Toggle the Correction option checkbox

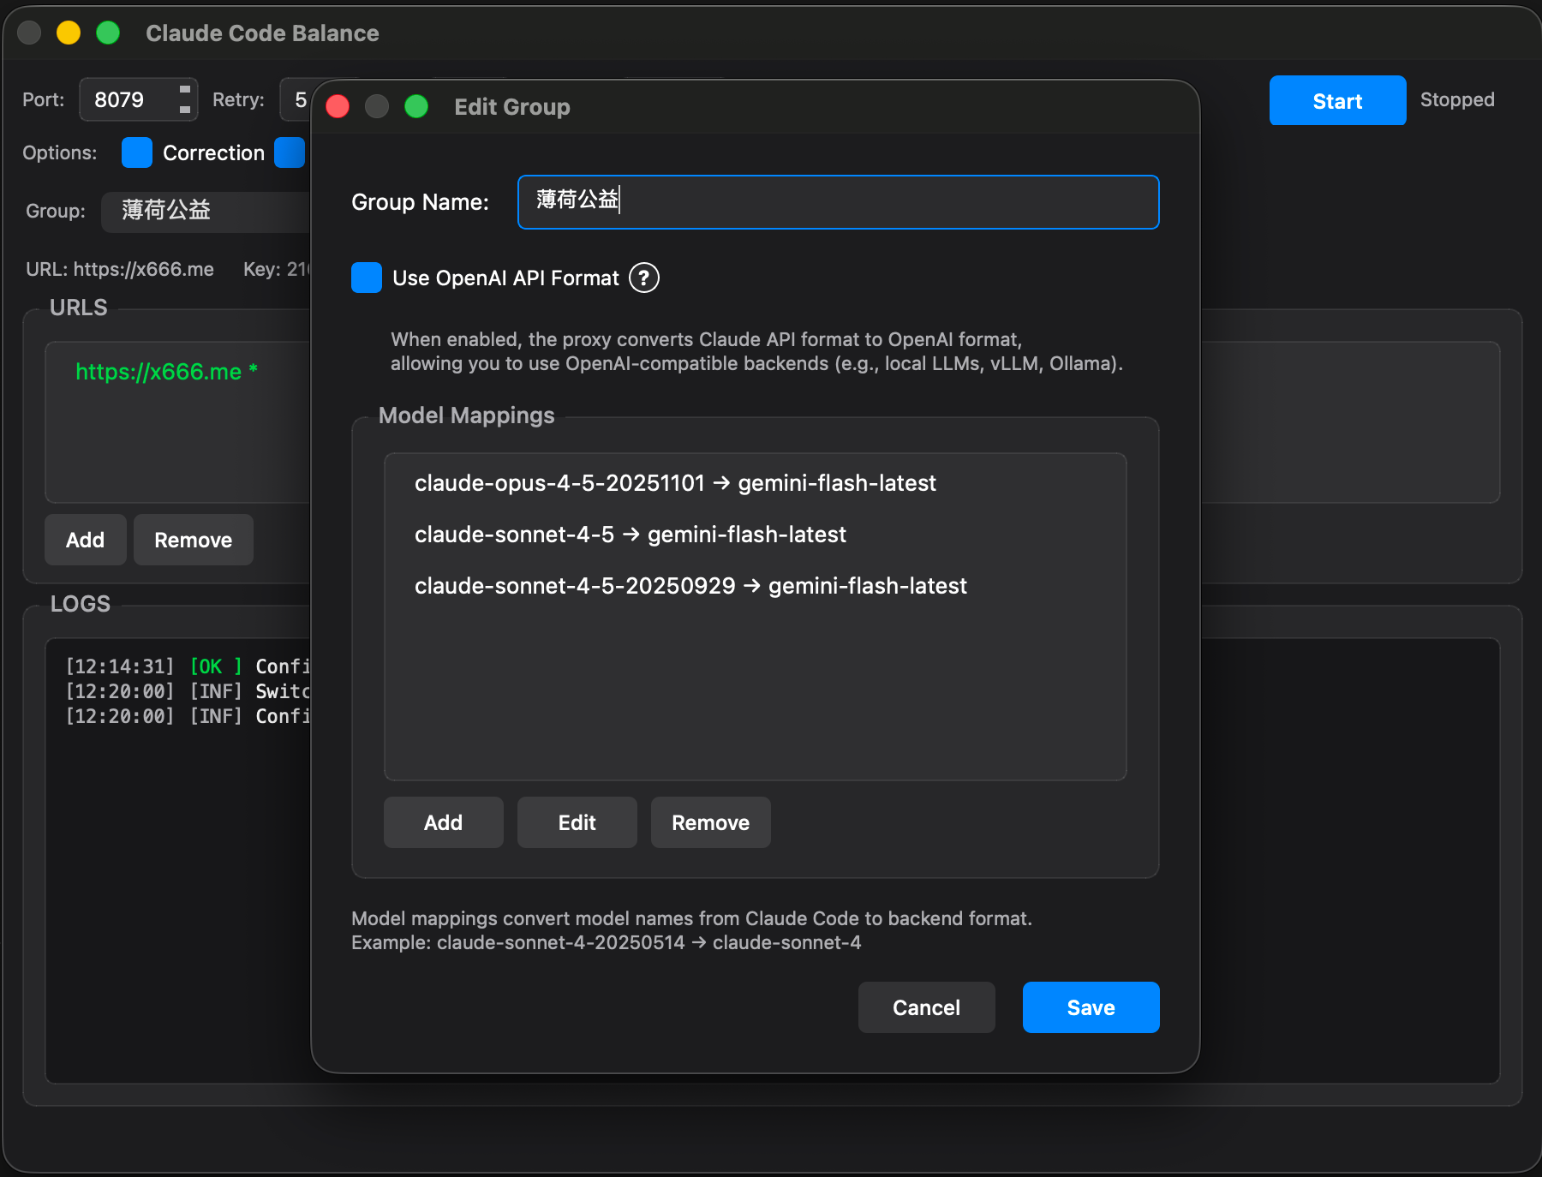137,152
